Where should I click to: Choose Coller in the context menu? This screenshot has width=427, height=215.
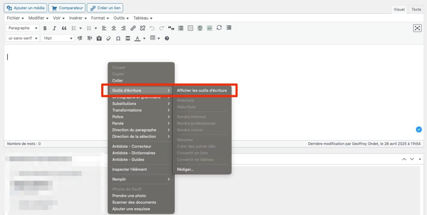click(141, 81)
